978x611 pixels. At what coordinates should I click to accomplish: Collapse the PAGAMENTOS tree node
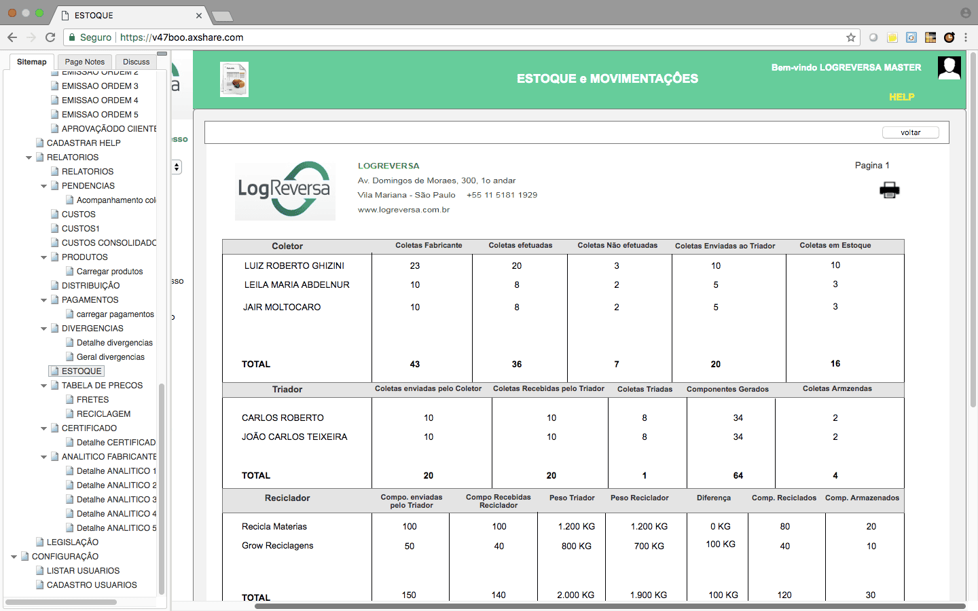(44, 300)
